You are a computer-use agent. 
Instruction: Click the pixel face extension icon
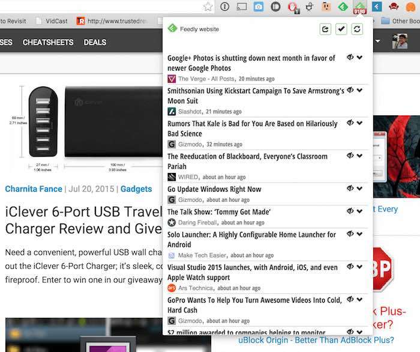(326, 7)
